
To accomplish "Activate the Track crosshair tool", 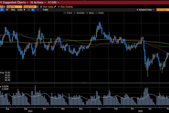I will pyautogui.click(x=68, y=13).
